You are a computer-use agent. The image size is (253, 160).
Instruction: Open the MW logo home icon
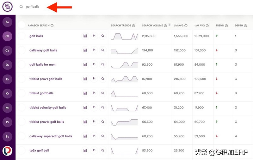[x=7, y=7]
